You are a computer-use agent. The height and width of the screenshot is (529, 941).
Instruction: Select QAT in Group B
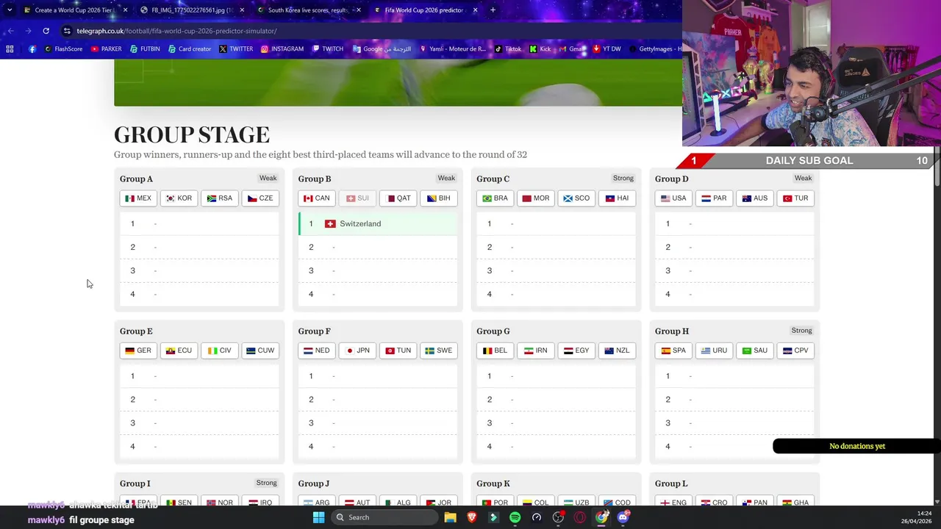[x=398, y=198]
